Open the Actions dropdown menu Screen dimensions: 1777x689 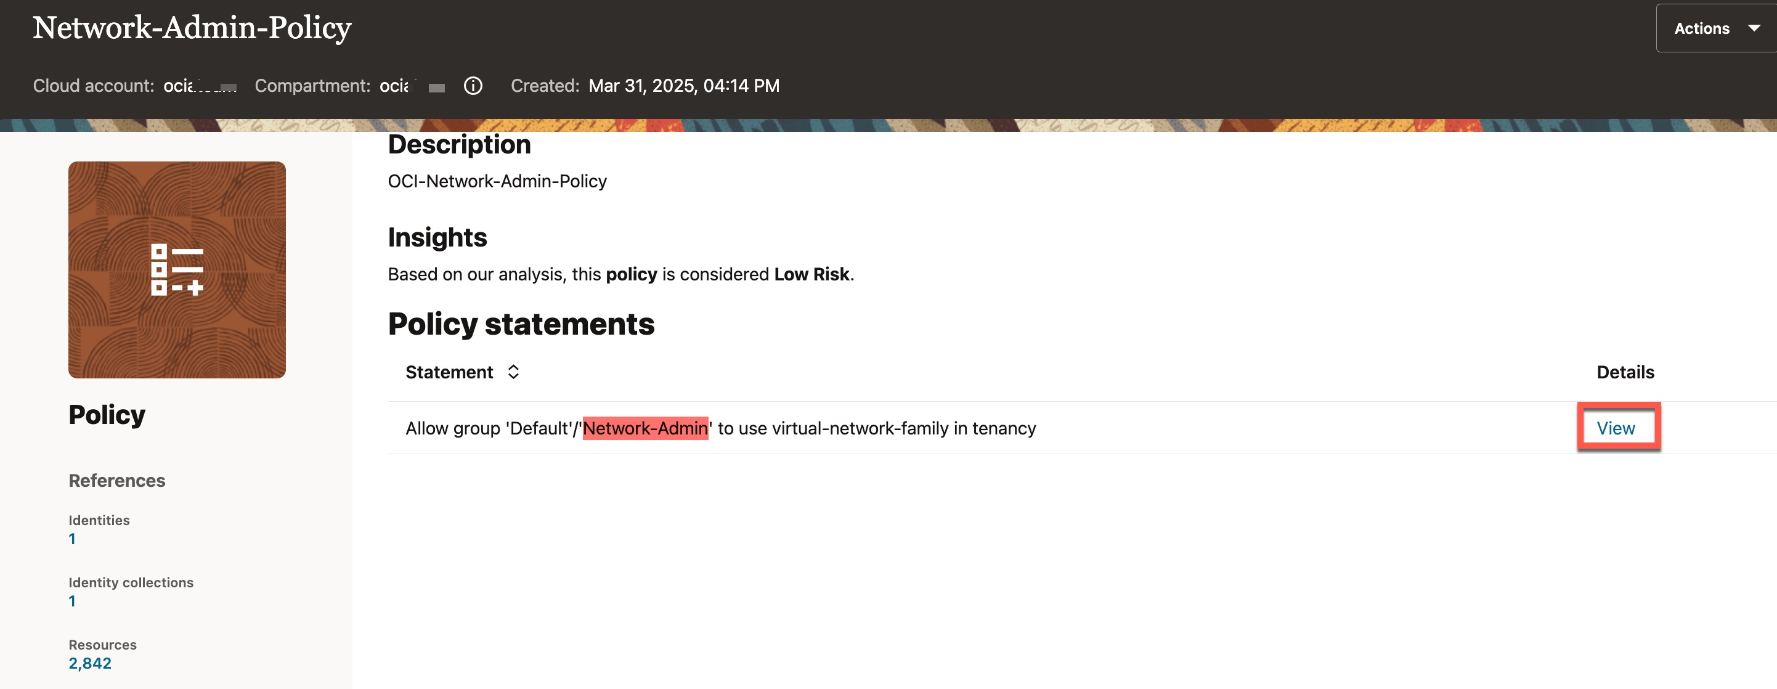pos(1701,28)
